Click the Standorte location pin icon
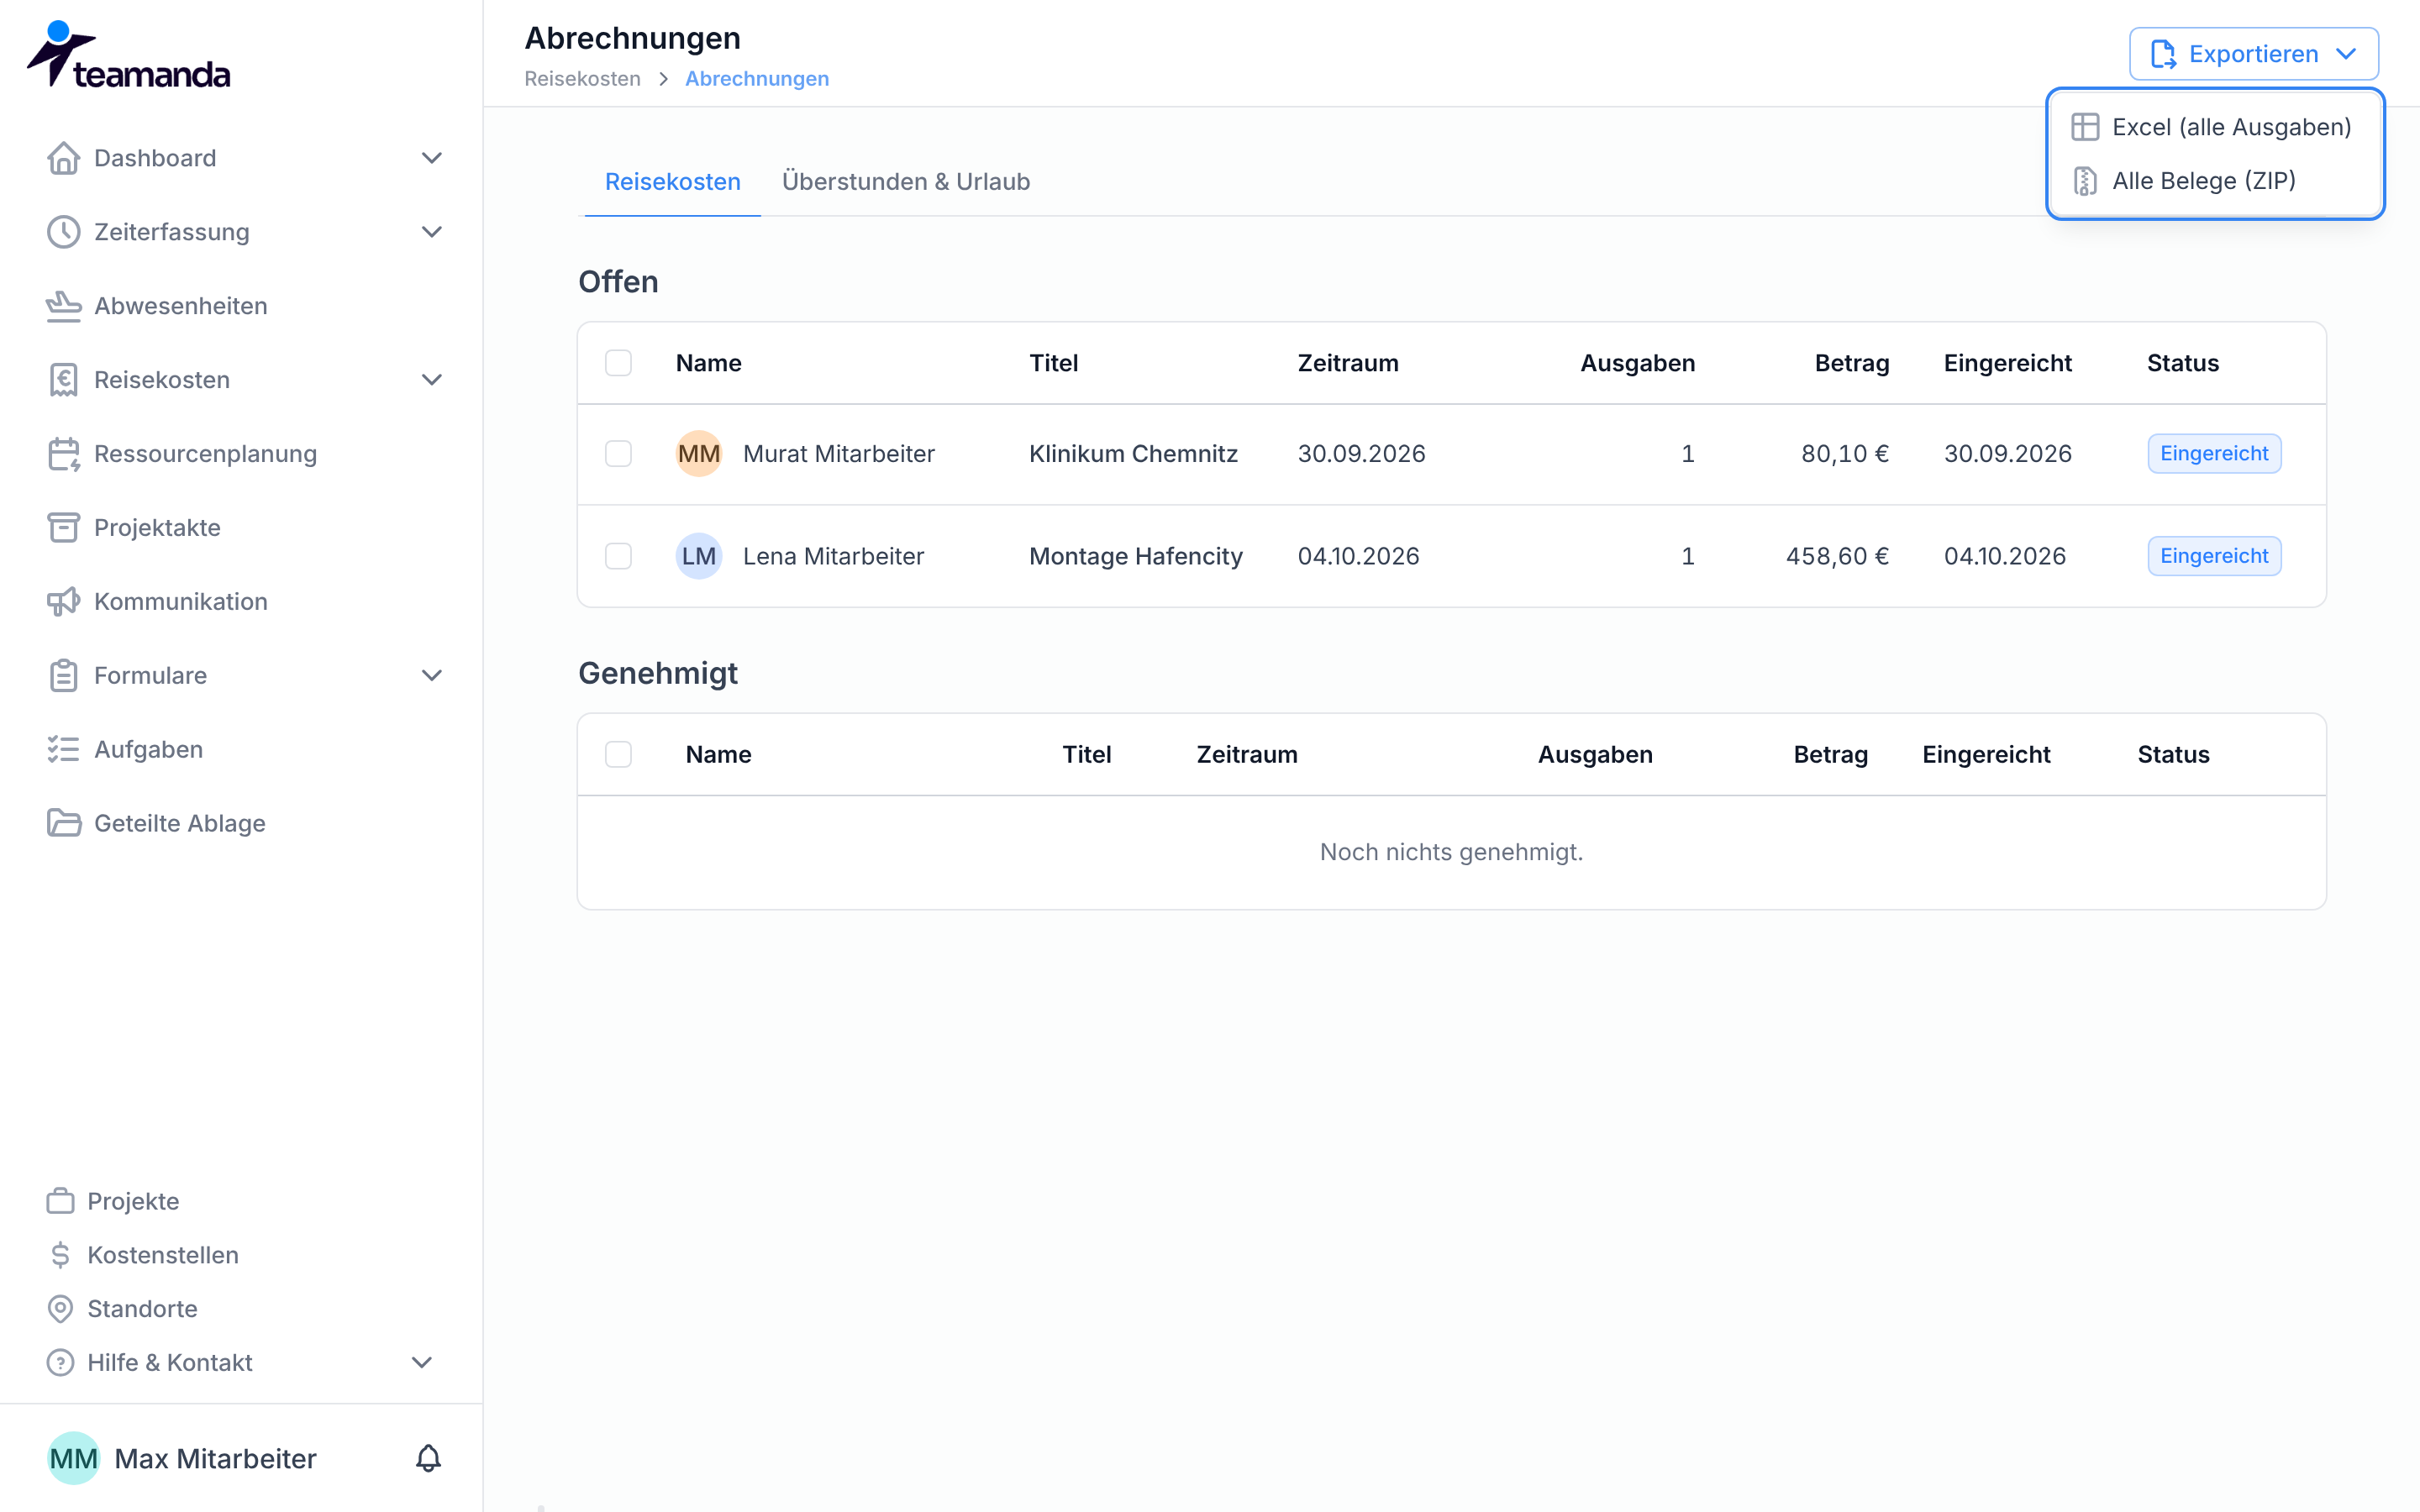Image resolution: width=2420 pixels, height=1512 pixels. 60,1309
